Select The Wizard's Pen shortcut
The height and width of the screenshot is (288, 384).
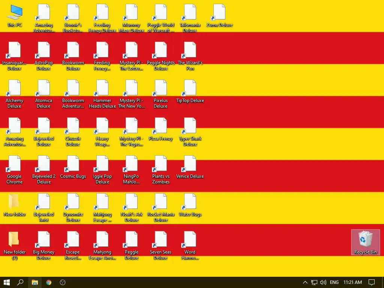[190, 56]
